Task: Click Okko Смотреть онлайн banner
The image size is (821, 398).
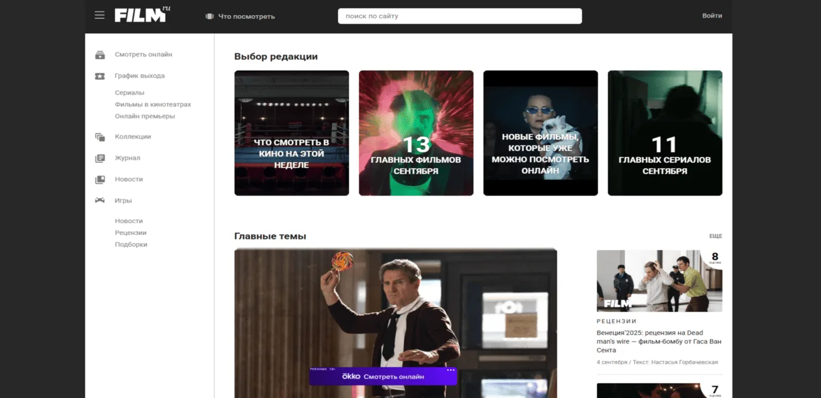Action: click(383, 376)
